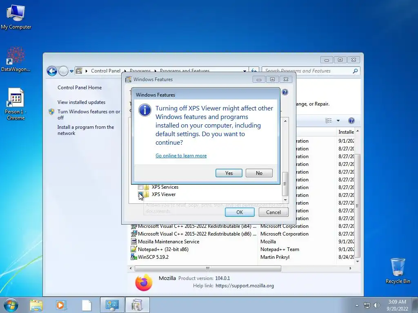
Task: Cancel the Windows Features dialog
Action: (273, 212)
